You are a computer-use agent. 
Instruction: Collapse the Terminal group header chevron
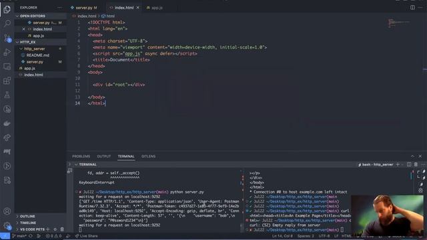76,165
